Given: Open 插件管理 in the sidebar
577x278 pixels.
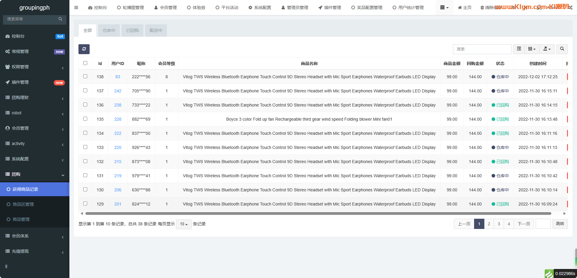Looking at the screenshot, I should [x=35, y=82].
